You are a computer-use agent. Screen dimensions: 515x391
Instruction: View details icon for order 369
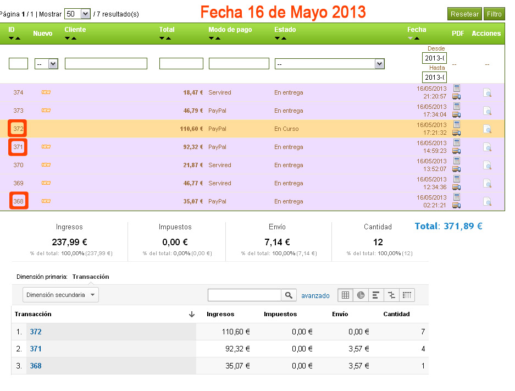(488, 183)
